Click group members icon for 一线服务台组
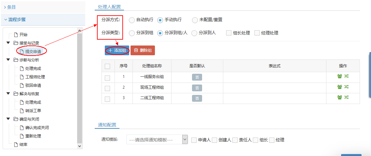This screenshot has height=156, width=371. click(340, 76)
